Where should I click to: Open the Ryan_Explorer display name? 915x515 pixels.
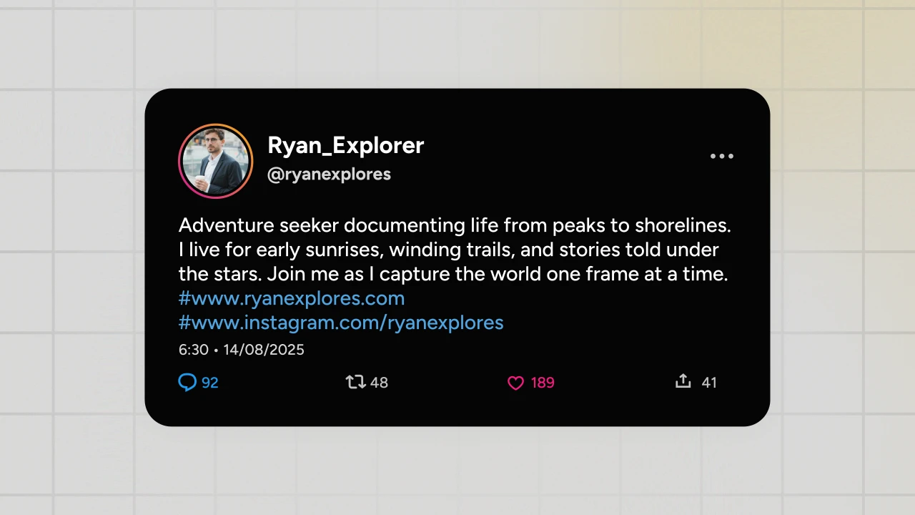pos(345,145)
